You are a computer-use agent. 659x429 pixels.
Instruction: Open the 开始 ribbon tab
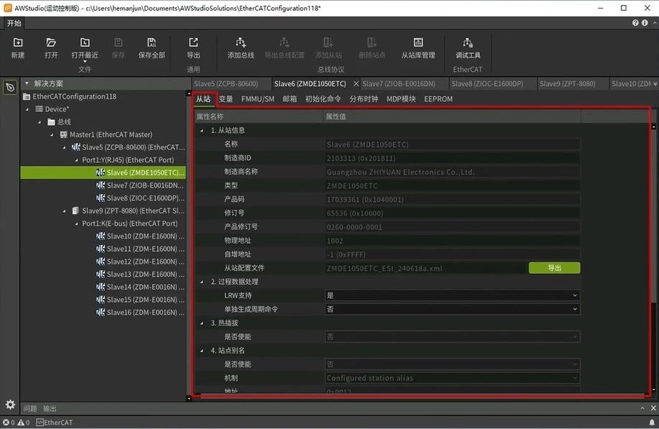tap(14, 23)
